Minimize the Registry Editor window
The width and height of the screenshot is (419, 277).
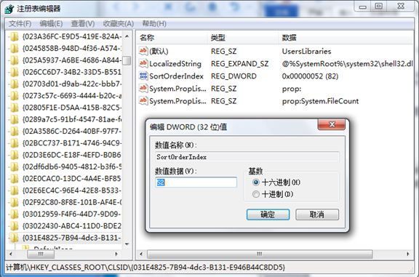[362, 7]
